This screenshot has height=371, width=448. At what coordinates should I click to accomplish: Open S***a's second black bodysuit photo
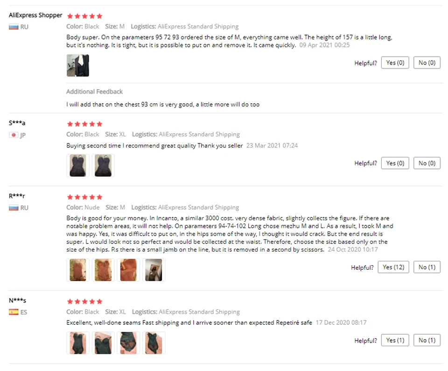pyautogui.click(x=103, y=166)
